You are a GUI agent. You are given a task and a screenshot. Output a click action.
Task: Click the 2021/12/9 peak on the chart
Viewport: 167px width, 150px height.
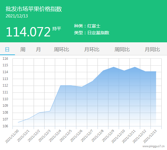click(x=114, y=67)
